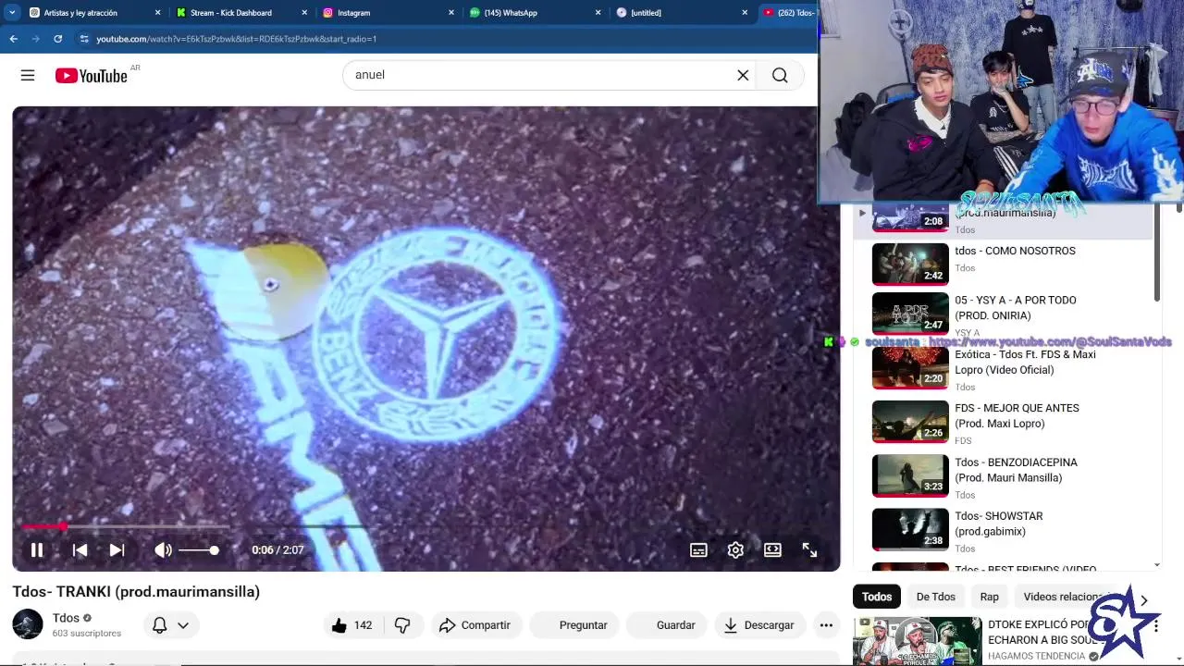Screen dimensions: 1184x666
Task: Dislike the video with the thumbs down
Action: pyautogui.click(x=402, y=625)
